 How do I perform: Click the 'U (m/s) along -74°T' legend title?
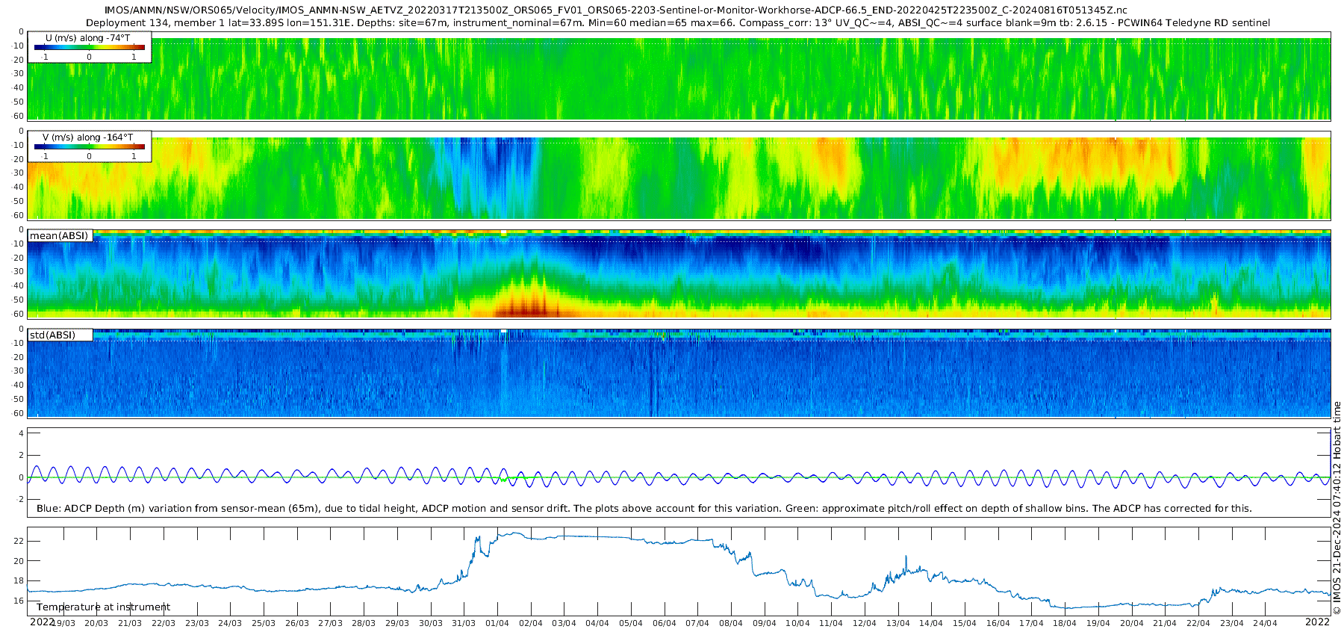pos(87,38)
